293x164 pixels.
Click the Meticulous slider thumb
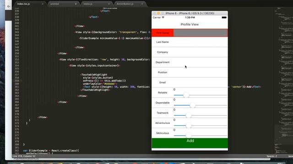(188, 135)
